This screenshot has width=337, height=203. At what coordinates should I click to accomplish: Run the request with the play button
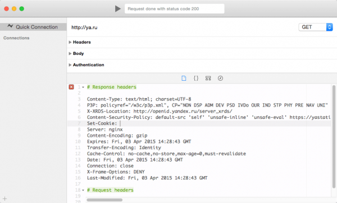click(x=118, y=9)
